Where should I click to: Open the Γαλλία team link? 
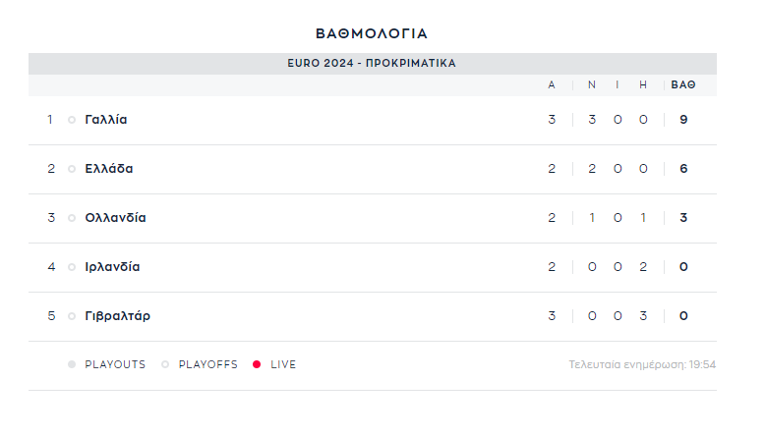point(106,120)
